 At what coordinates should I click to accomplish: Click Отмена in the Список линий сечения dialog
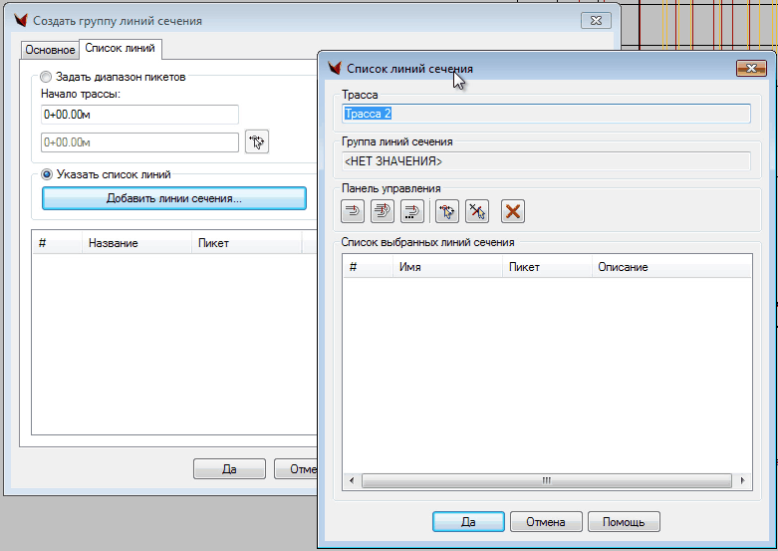point(546,521)
